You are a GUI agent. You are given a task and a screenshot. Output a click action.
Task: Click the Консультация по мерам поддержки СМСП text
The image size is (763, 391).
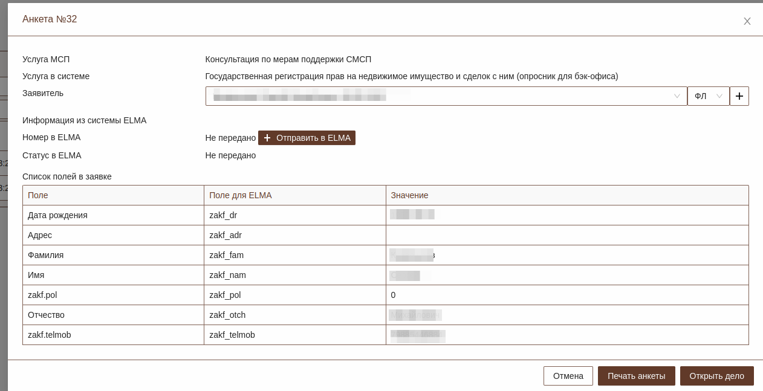(288, 59)
